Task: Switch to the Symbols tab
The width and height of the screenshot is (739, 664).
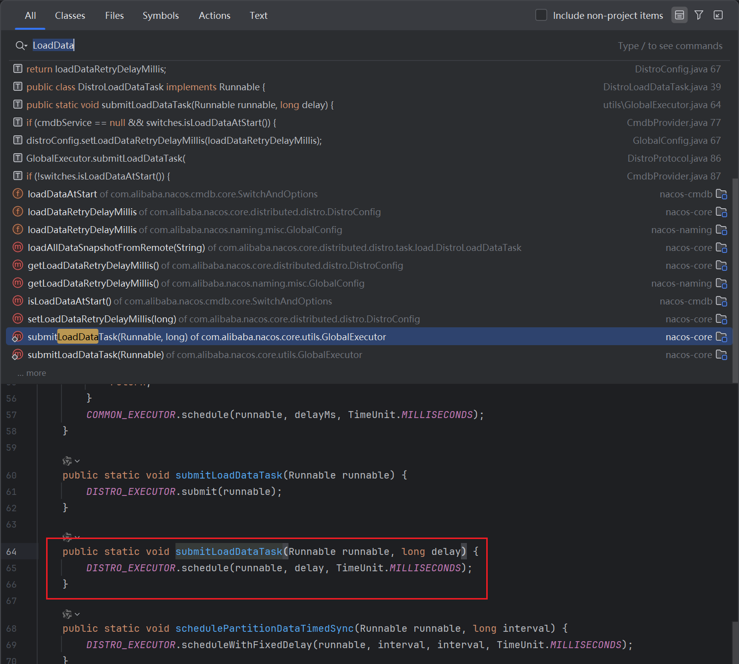Action: [161, 15]
